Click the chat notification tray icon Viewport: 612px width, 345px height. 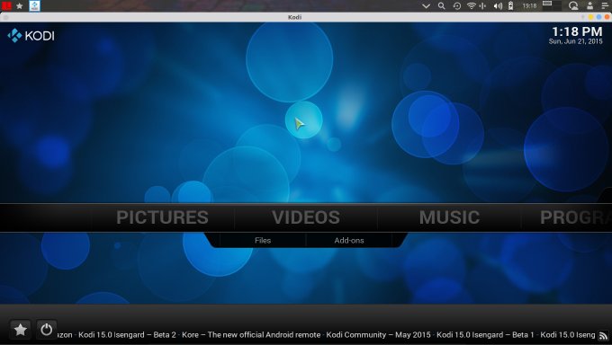pyautogui.click(x=573, y=6)
